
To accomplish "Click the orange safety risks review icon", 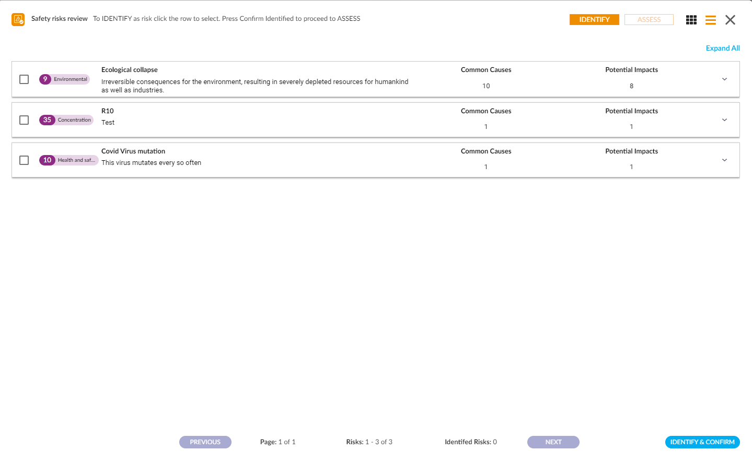I will click(x=18, y=19).
